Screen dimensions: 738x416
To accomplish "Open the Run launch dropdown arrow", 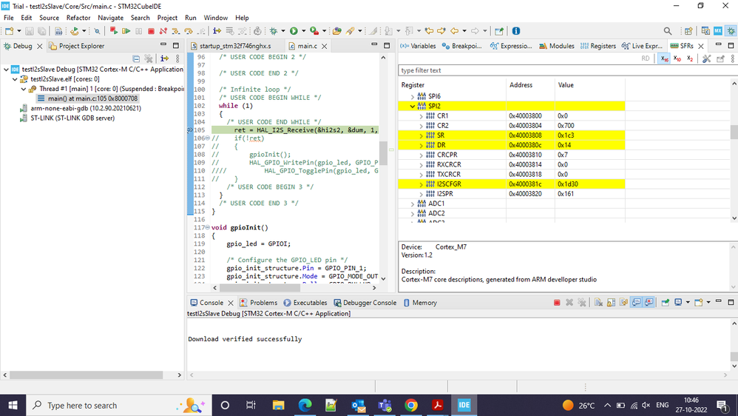I will [x=303, y=31].
